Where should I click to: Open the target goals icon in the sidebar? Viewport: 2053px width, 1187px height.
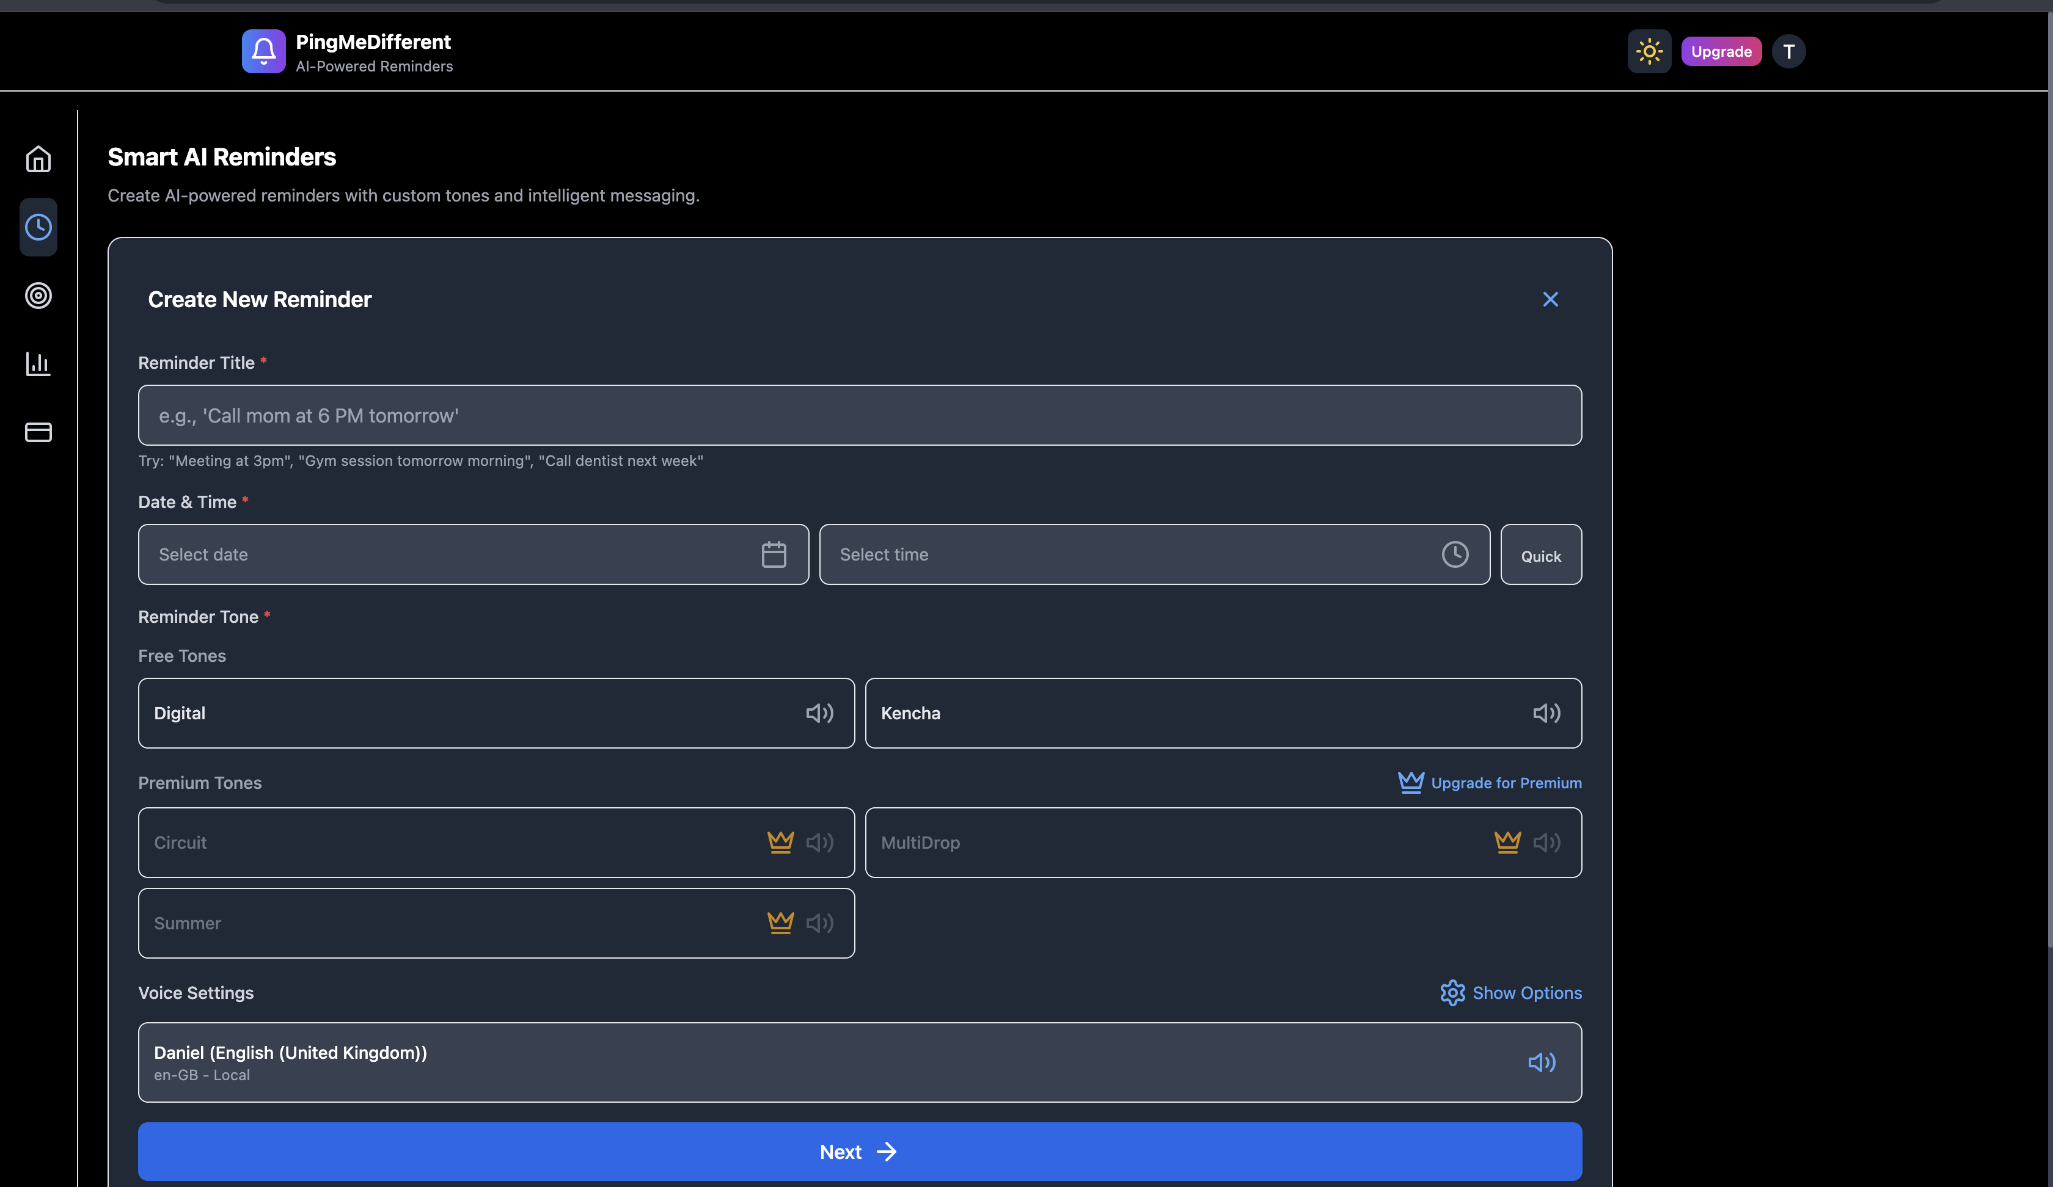[x=38, y=296]
